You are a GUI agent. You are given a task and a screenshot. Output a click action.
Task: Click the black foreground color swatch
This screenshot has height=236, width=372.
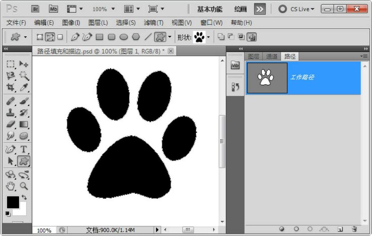click(x=13, y=202)
